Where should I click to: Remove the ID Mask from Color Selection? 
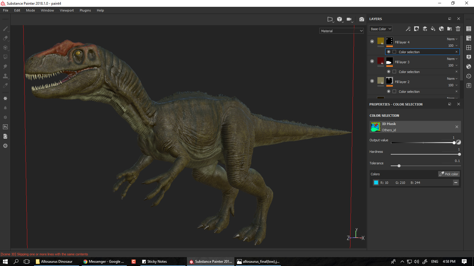457,127
